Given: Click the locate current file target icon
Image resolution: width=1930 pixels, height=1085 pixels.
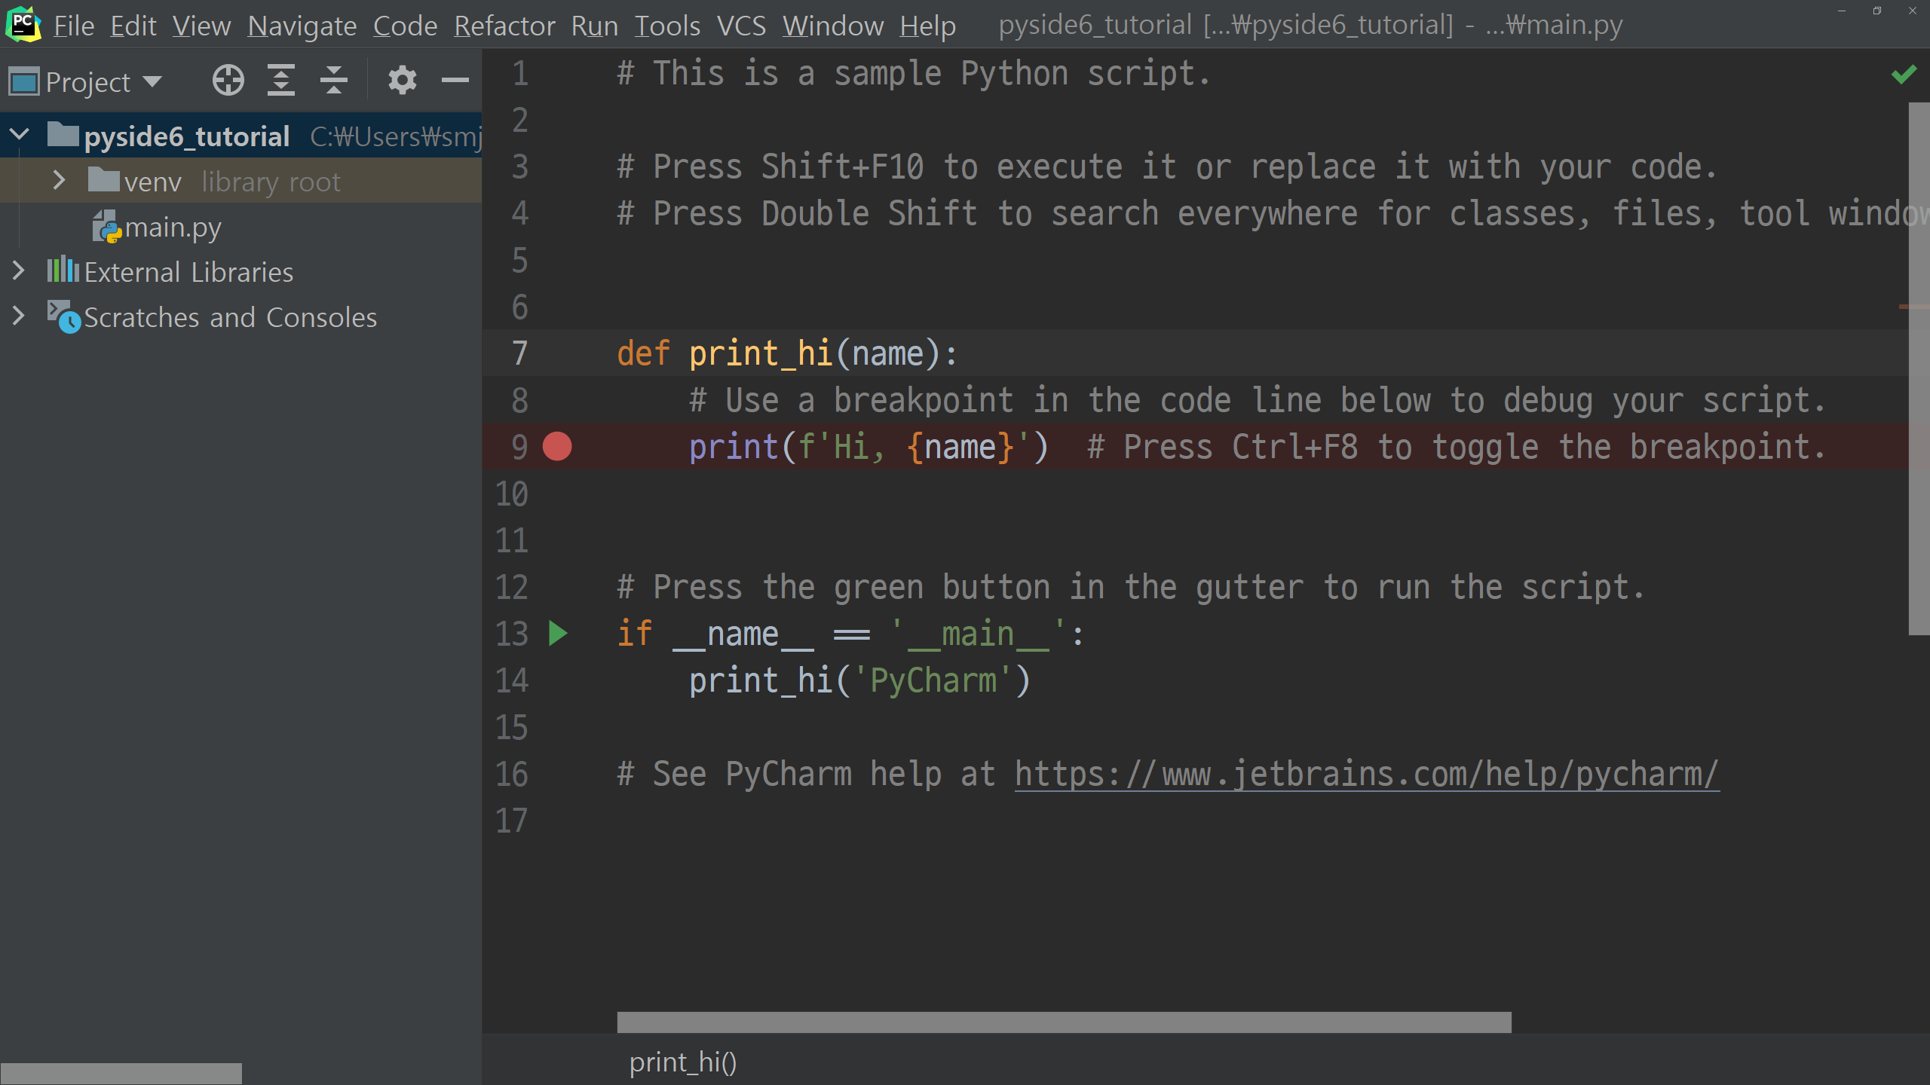Looking at the screenshot, I should [x=228, y=80].
